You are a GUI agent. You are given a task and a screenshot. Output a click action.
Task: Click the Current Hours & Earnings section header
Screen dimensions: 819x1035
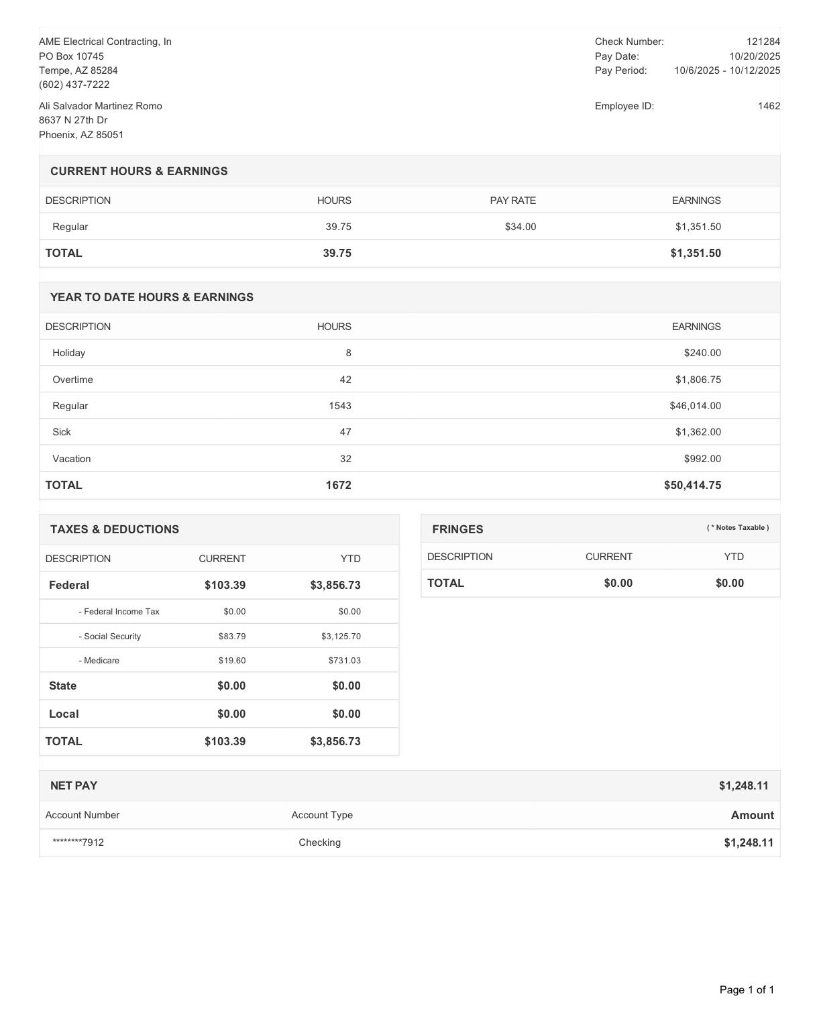pos(139,171)
